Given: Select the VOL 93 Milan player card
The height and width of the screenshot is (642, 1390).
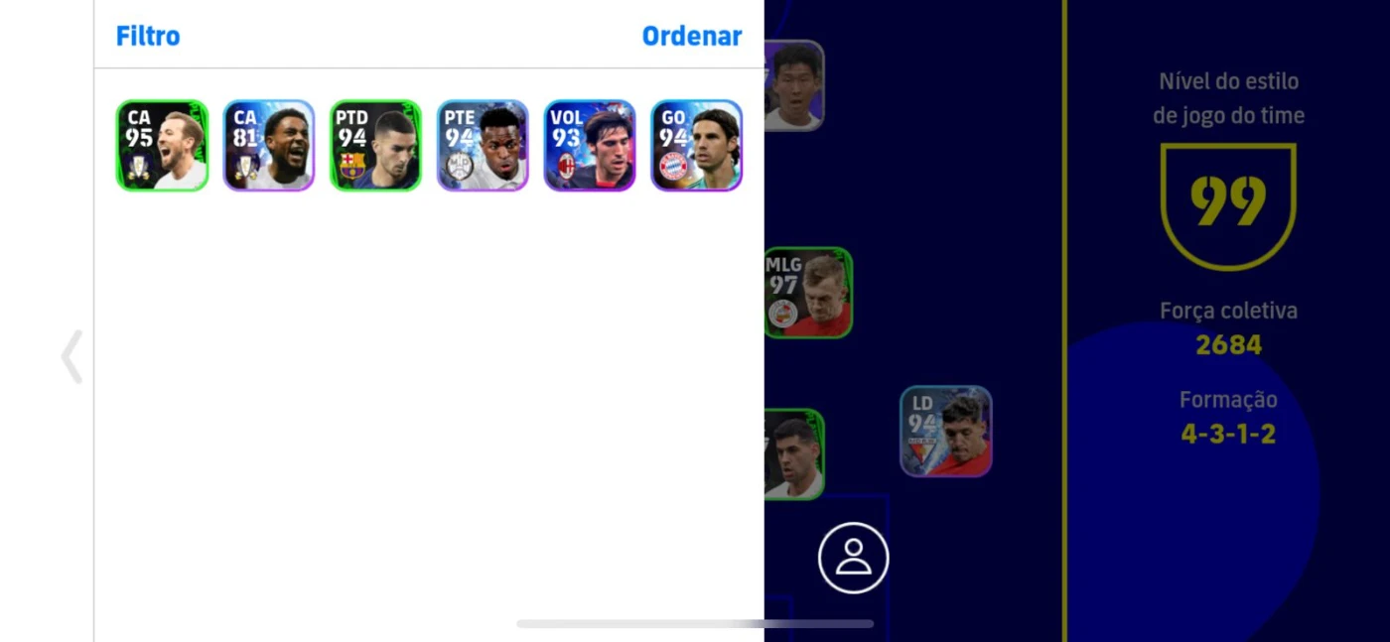Looking at the screenshot, I should click(x=590, y=145).
